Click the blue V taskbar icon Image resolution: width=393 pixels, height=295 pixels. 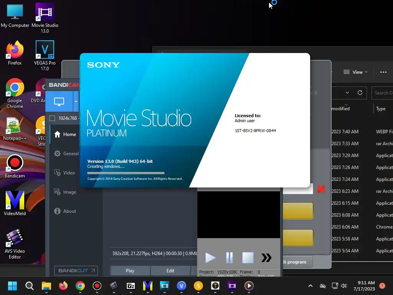(182, 286)
